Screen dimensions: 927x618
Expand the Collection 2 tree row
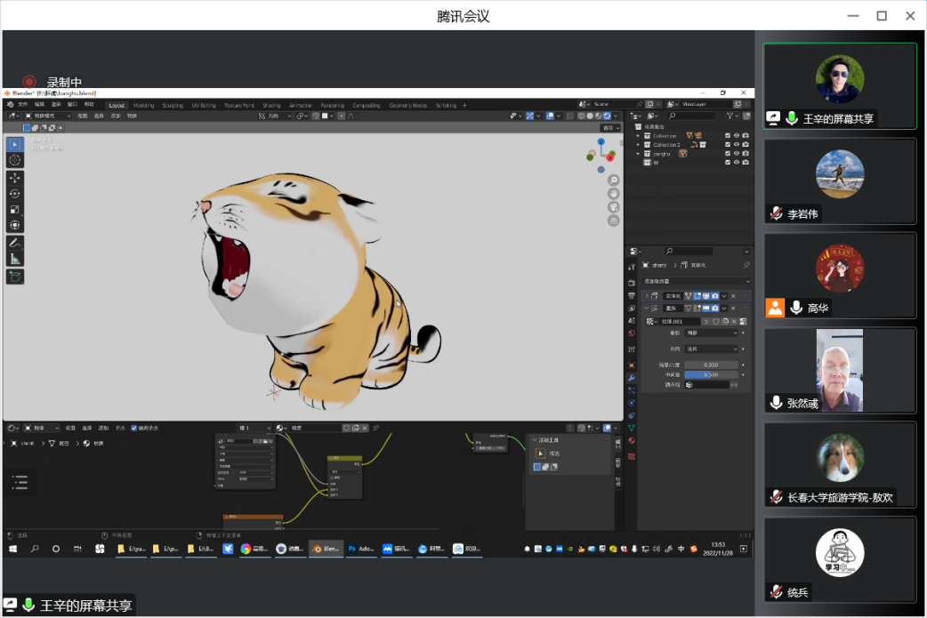(x=638, y=145)
